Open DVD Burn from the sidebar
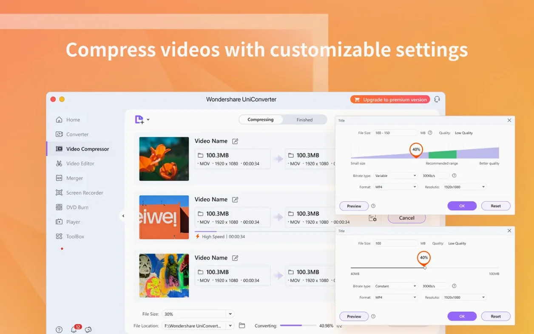Image resolution: width=534 pixels, height=334 pixels. tap(72, 207)
